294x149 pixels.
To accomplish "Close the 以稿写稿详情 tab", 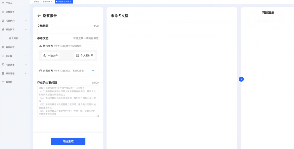I will [71, 2].
